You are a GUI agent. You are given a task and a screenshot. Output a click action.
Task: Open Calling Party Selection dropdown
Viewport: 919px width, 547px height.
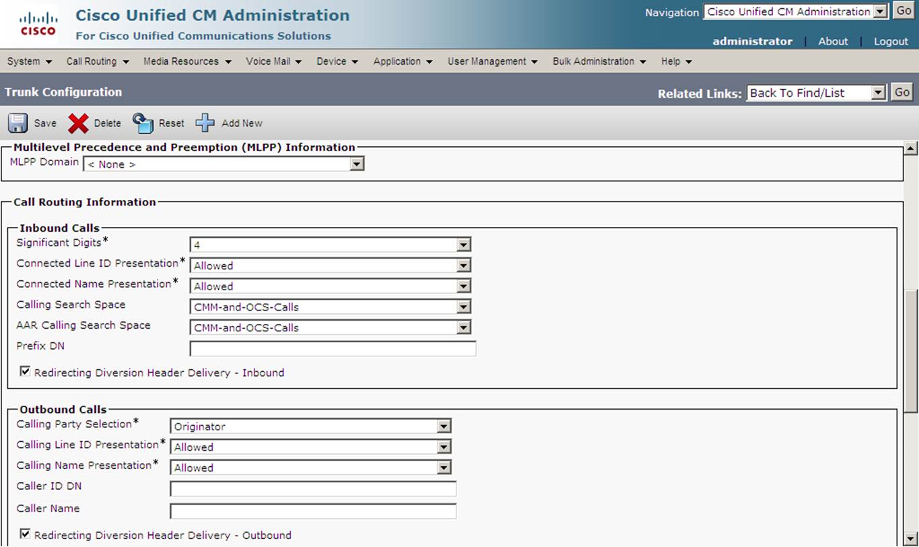[310, 426]
